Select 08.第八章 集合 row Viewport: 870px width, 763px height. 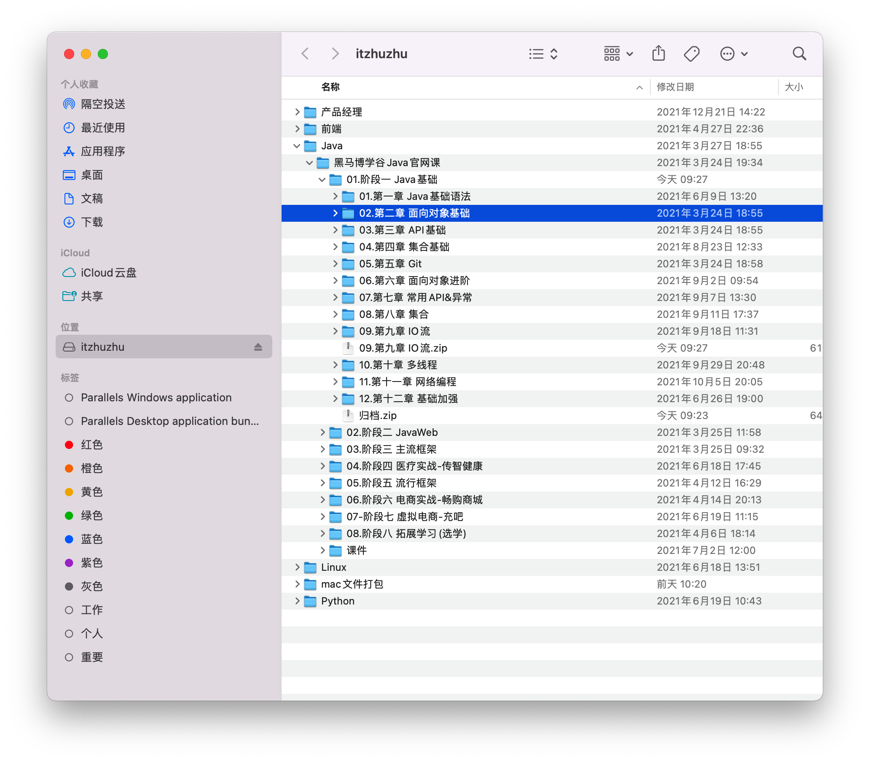(552, 314)
